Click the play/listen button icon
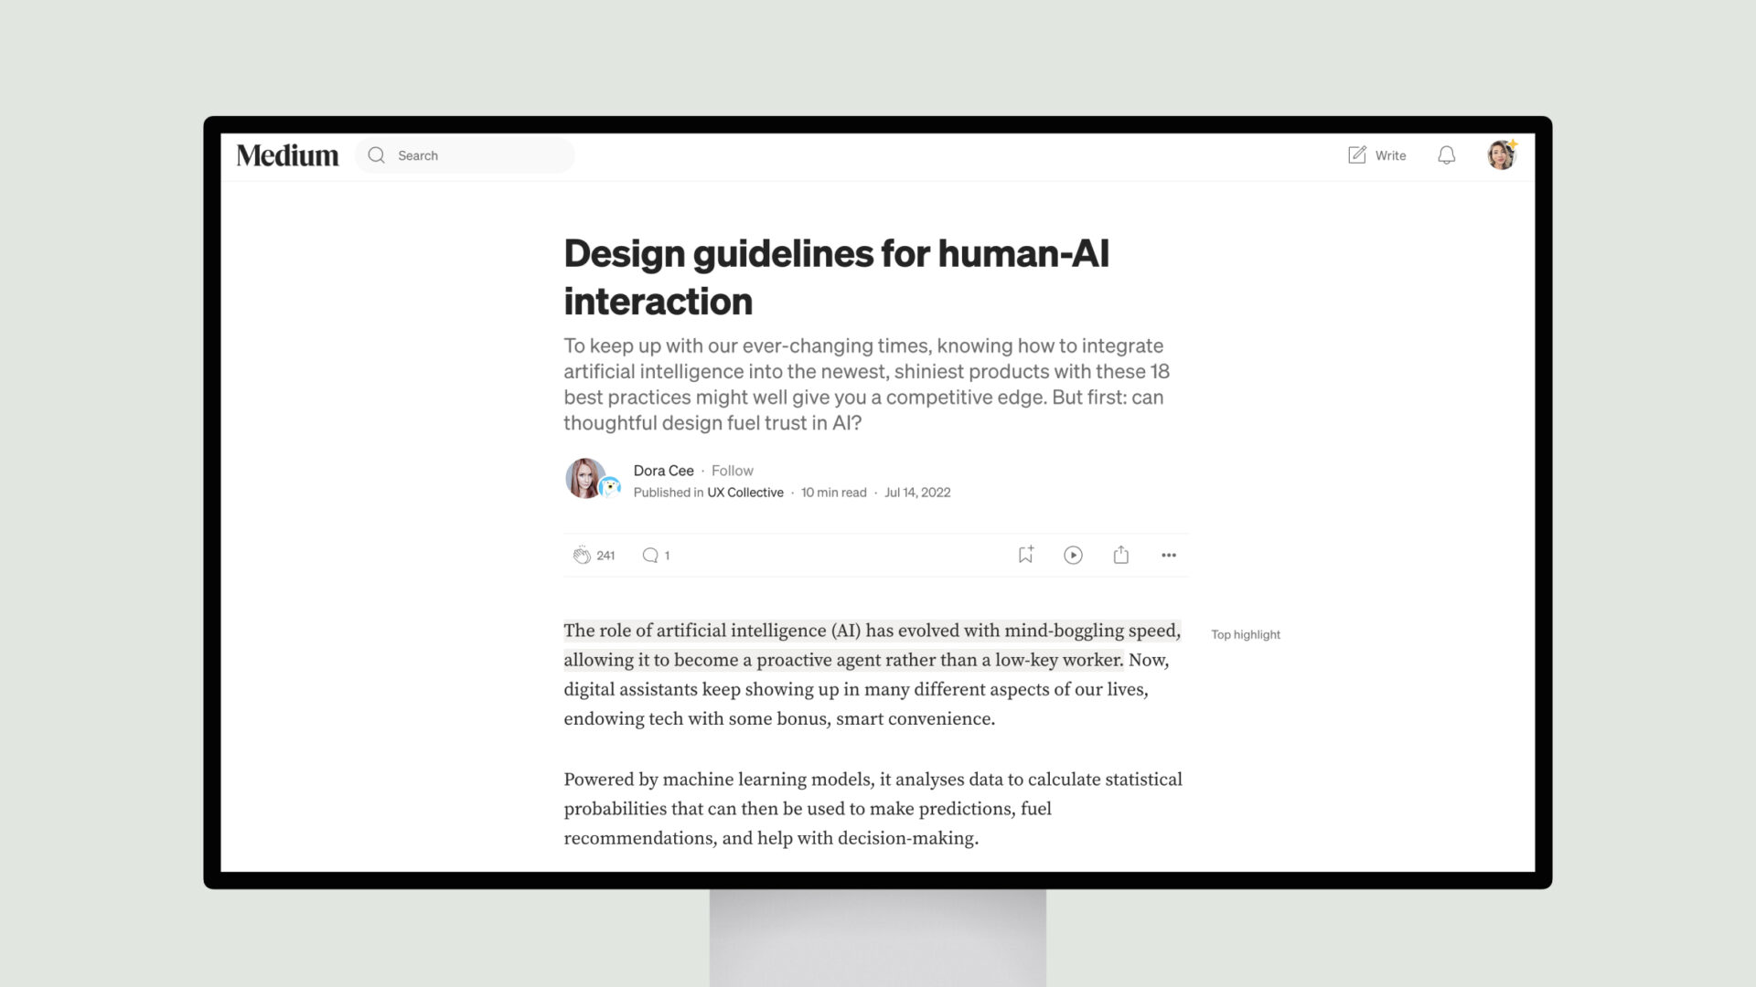Screen dimensions: 1756x987 coord(1072,555)
